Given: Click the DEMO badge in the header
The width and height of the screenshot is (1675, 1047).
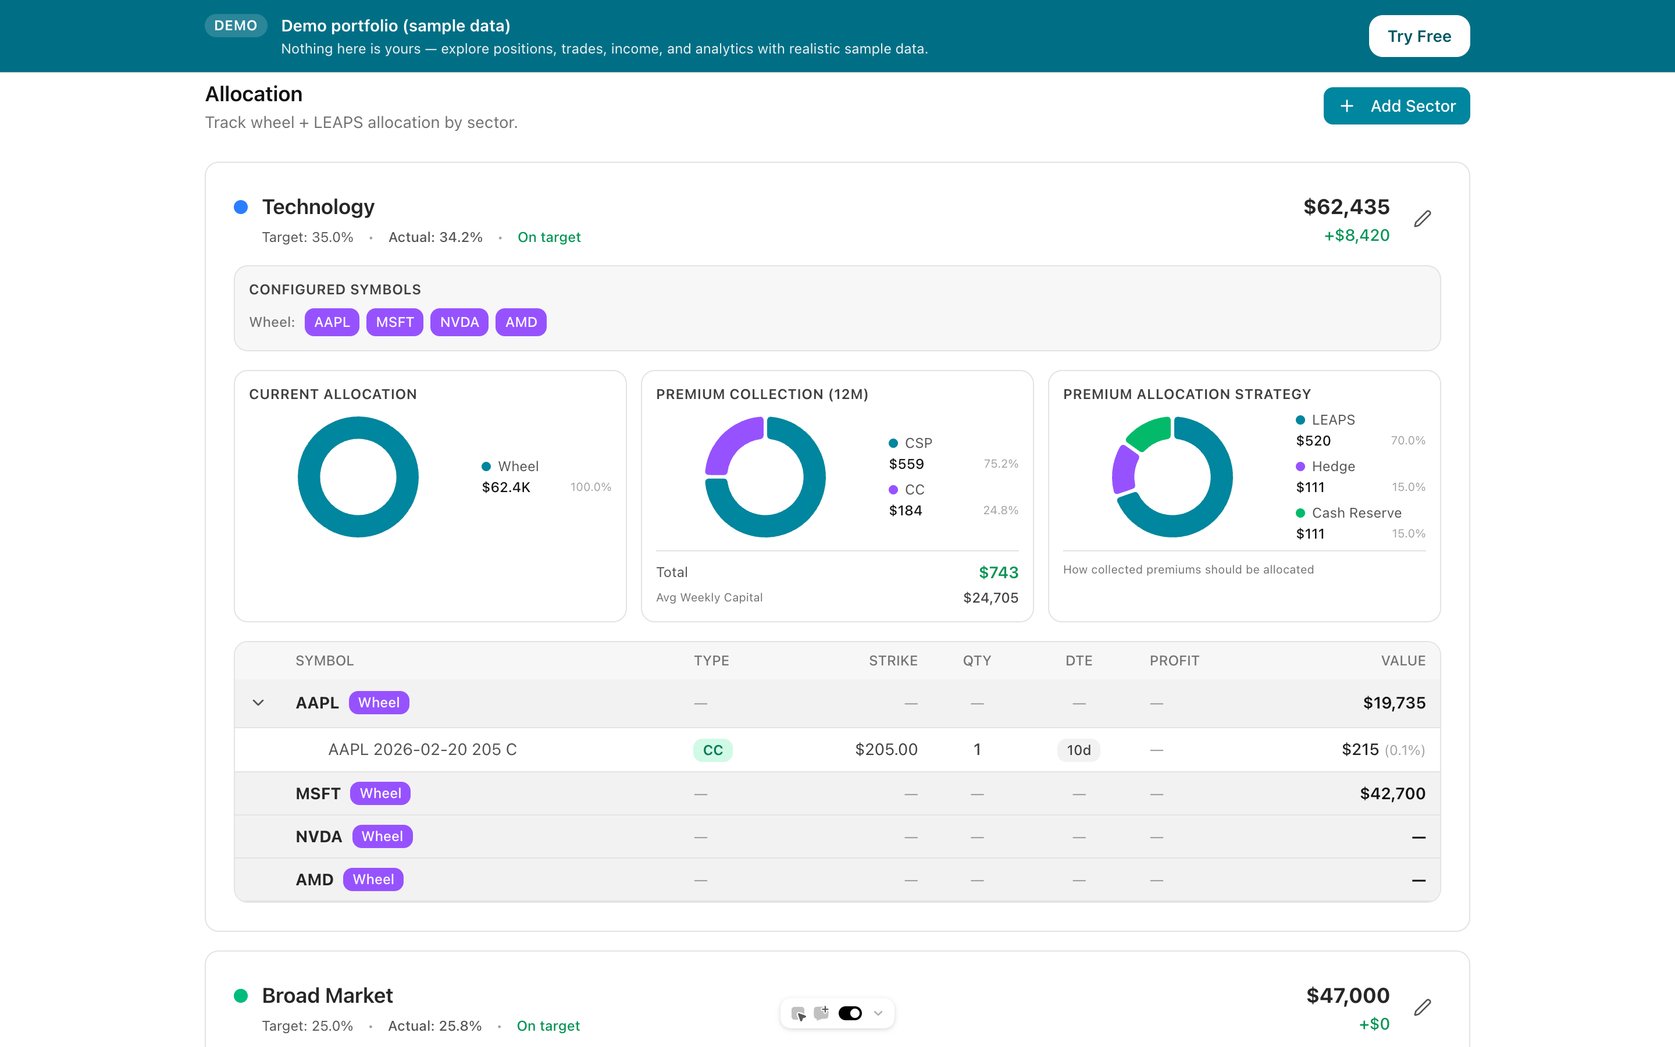Looking at the screenshot, I should (x=236, y=25).
